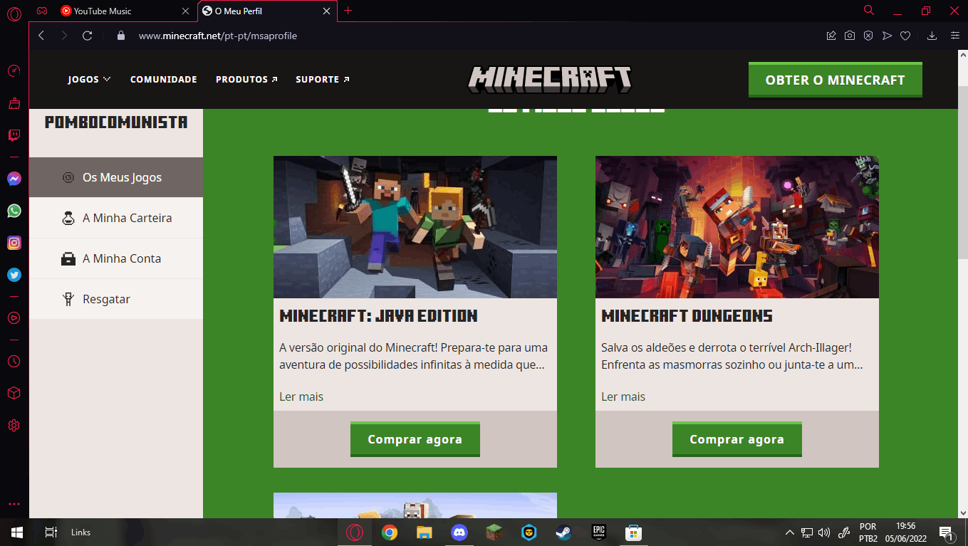Open Steam from the taskbar
Viewport: 968px width, 546px height.
pyautogui.click(x=563, y=532)
